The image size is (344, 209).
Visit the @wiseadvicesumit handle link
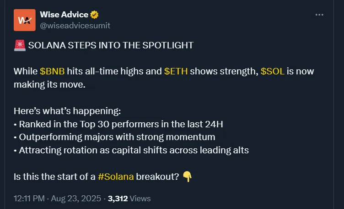[x=75, y=26]
